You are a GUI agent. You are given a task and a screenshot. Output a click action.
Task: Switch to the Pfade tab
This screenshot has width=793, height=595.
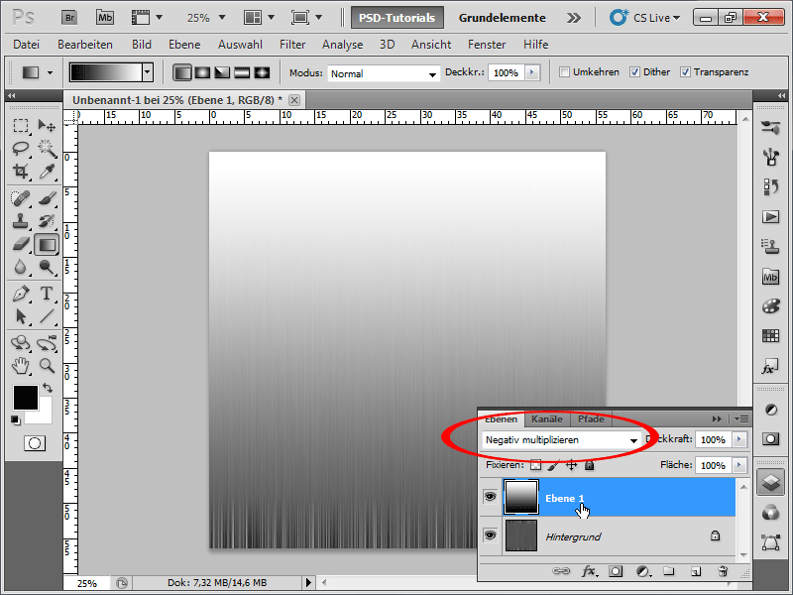click(x=591, y=419)
